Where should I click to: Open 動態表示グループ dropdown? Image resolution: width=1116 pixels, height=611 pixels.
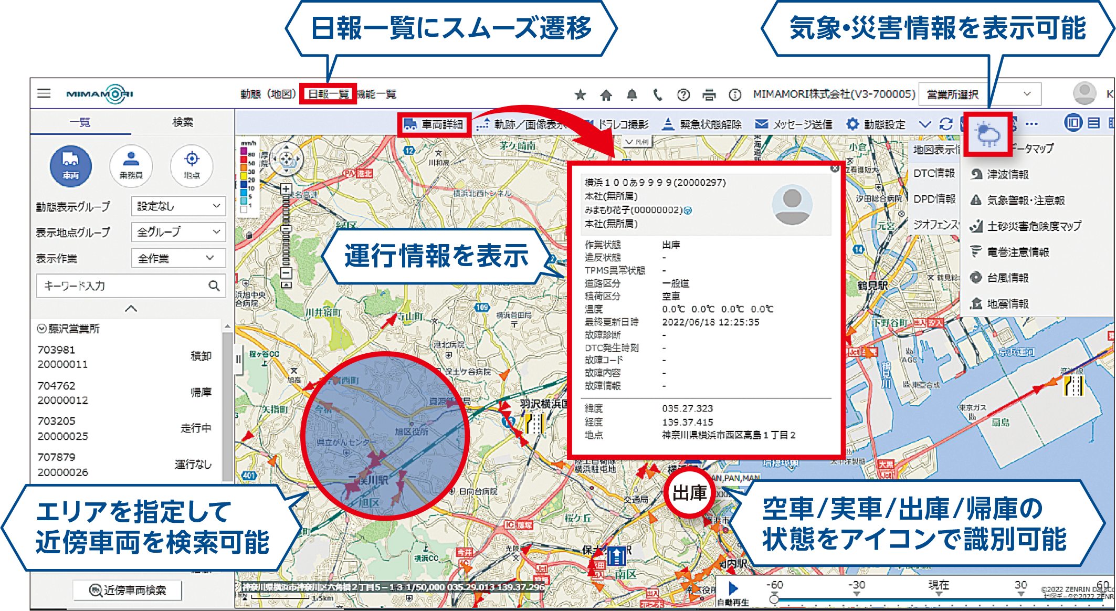[178, 206]
